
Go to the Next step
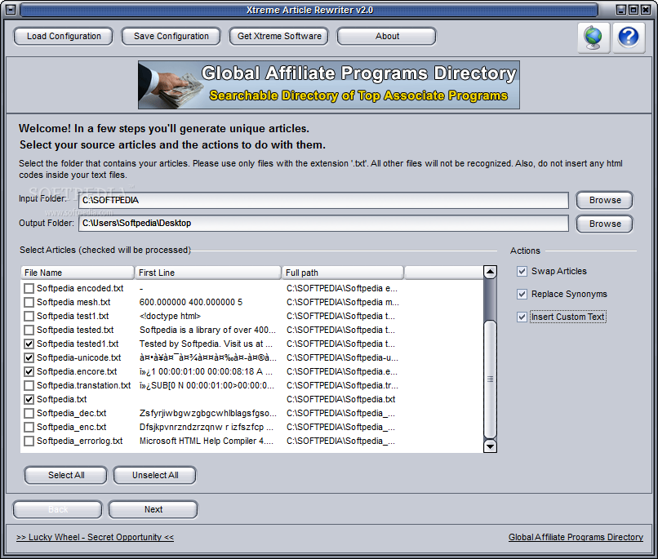[153, 509]
